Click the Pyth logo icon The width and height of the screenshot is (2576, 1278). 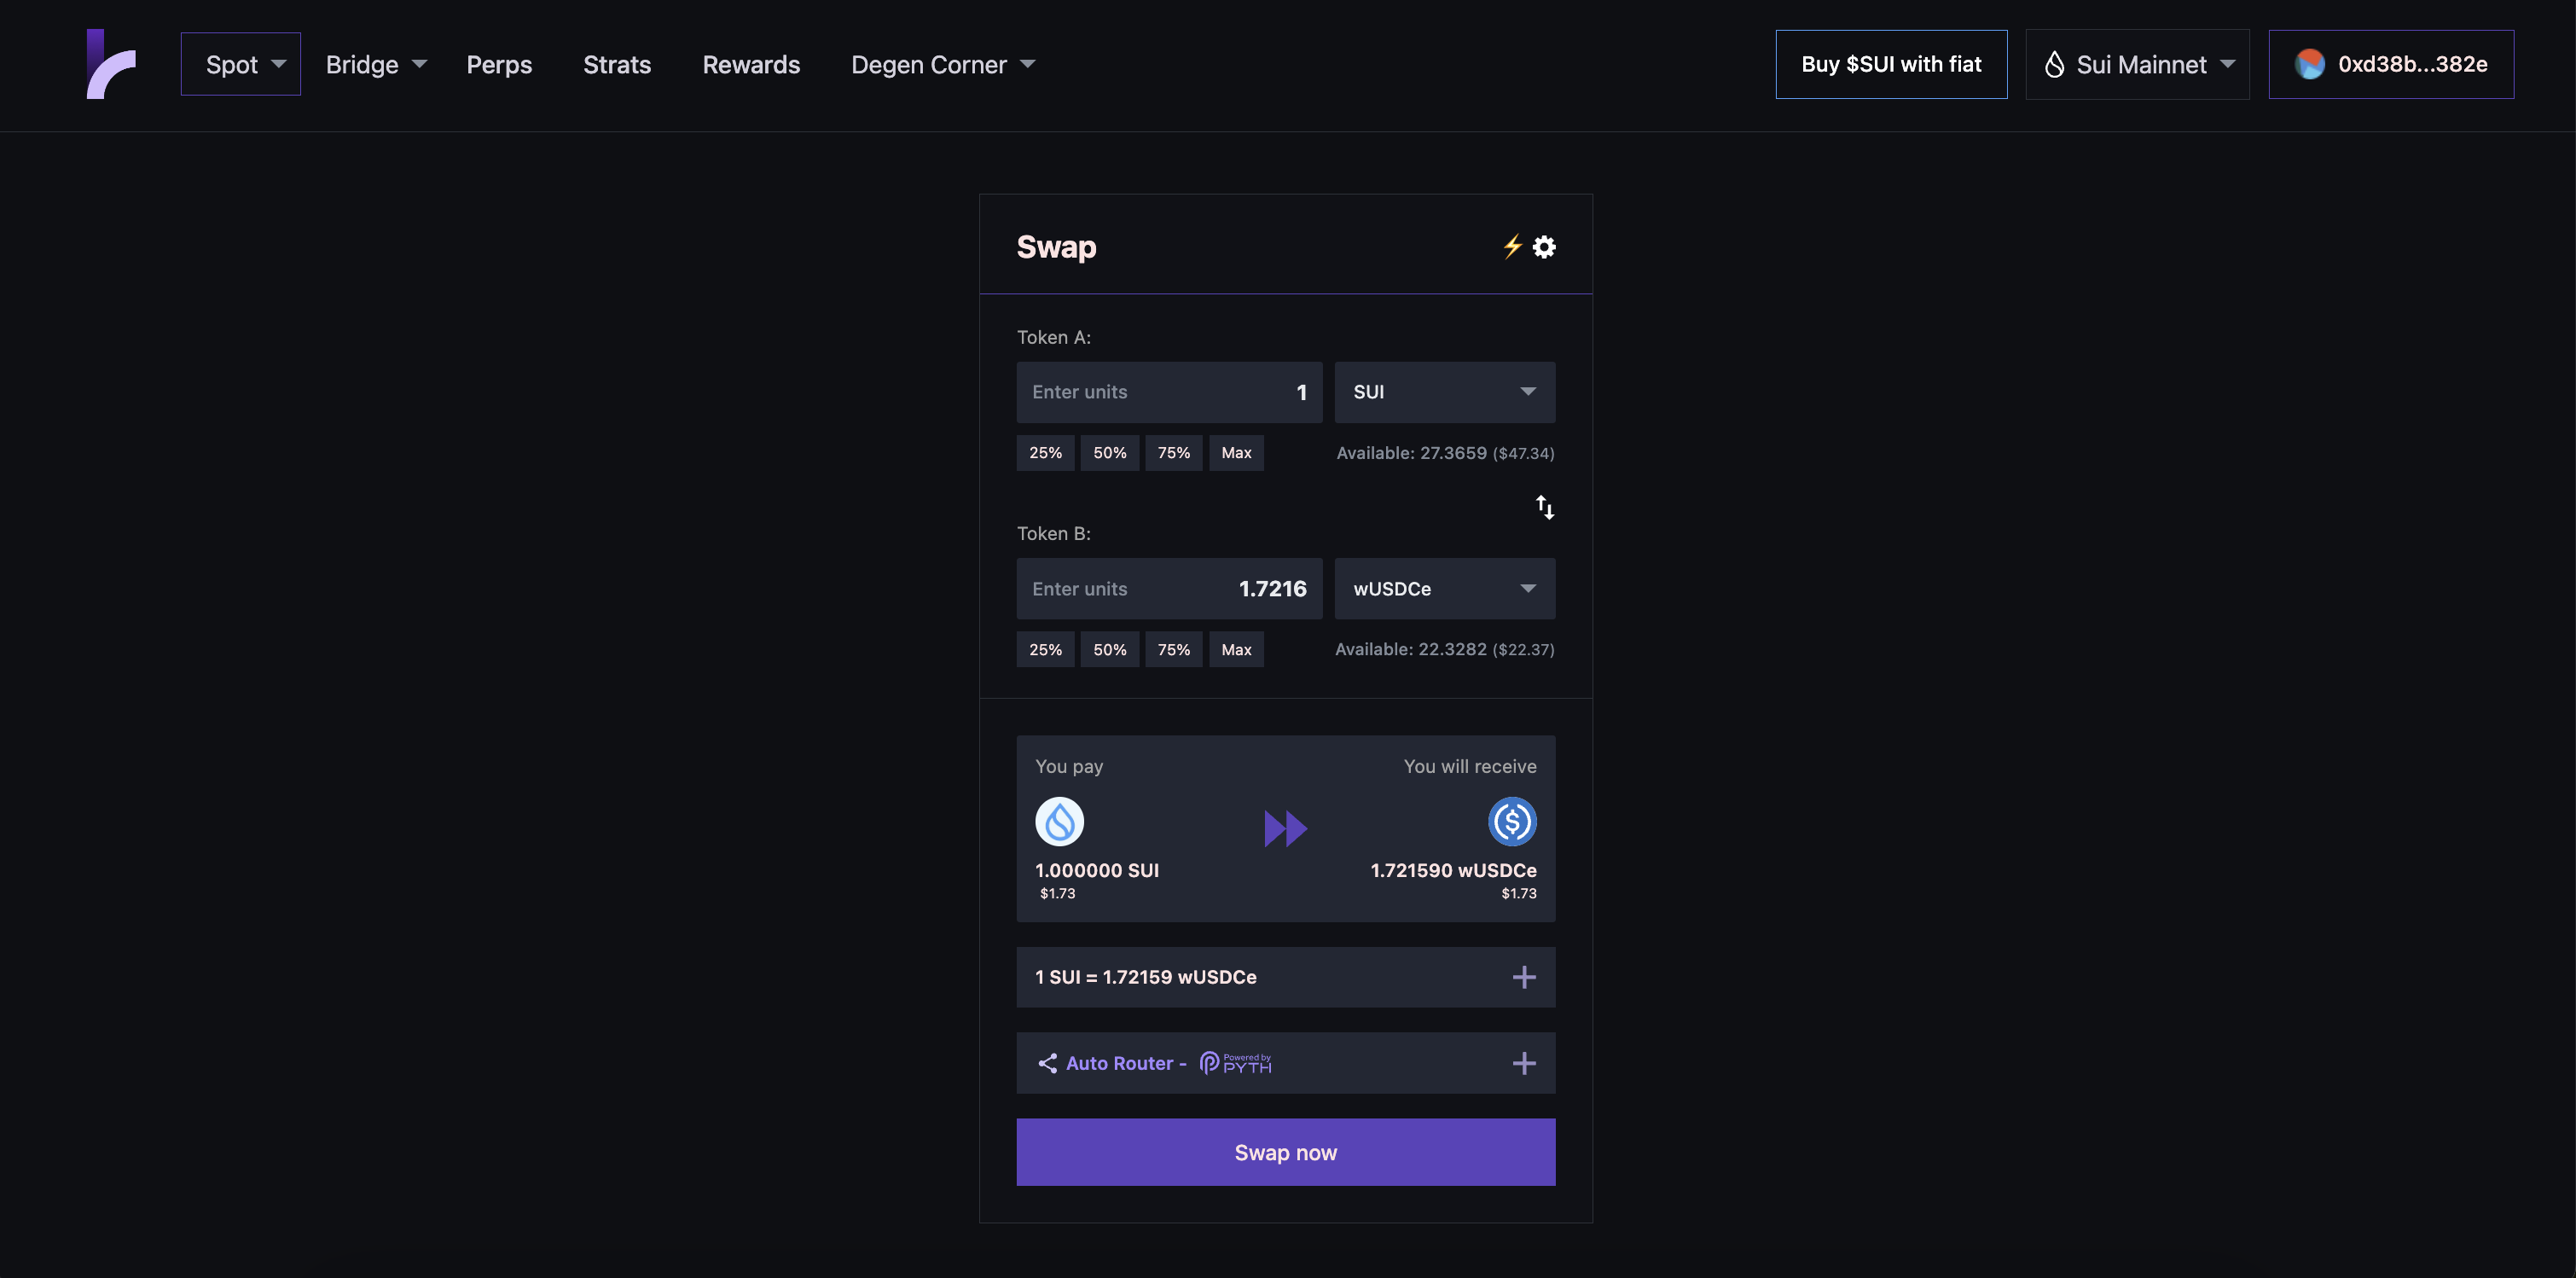tap(1236, 1063)
